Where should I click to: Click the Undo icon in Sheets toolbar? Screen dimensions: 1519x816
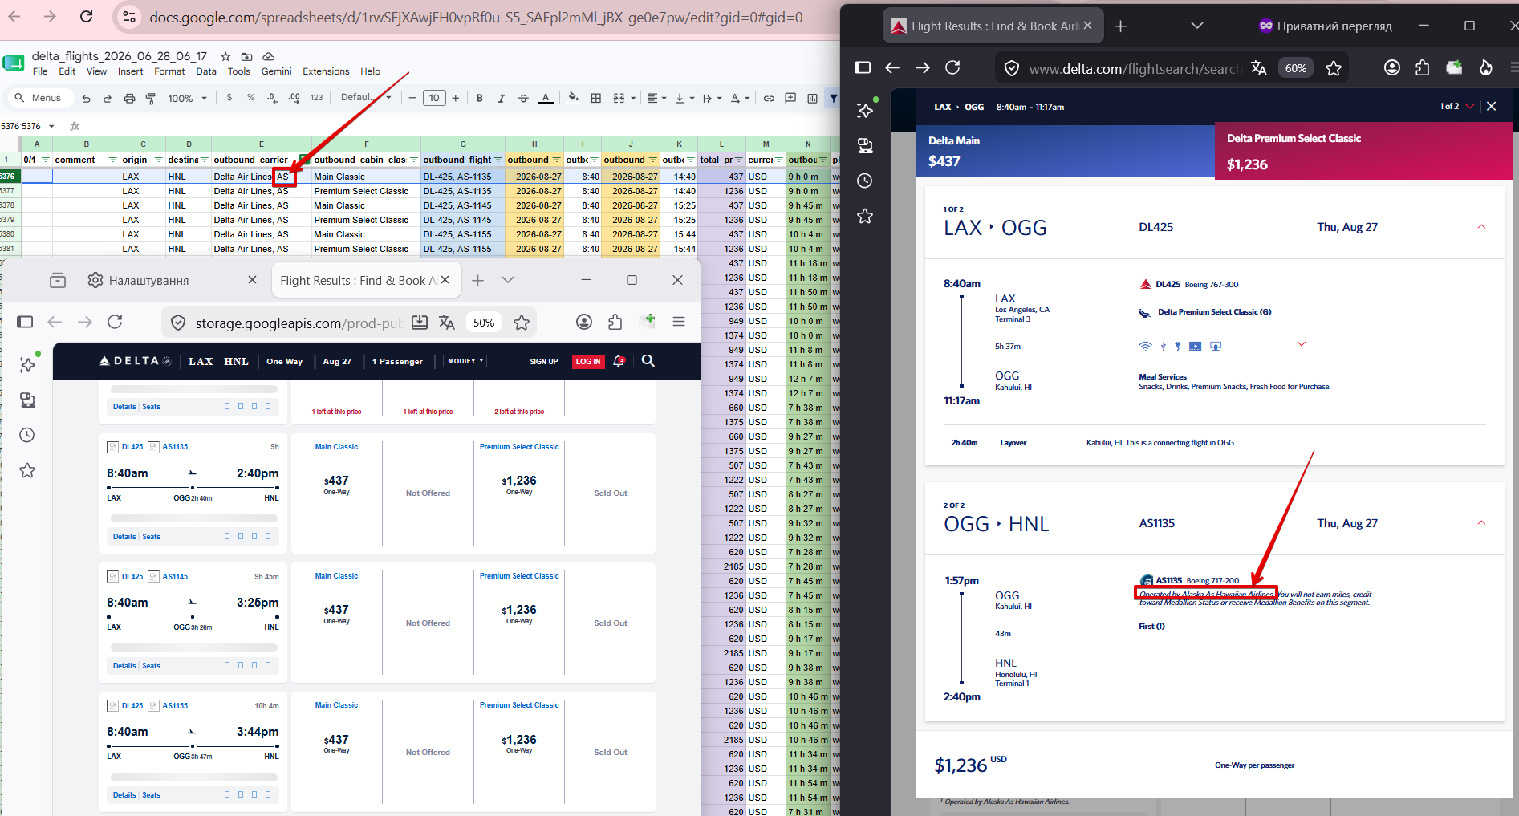pos(87,98)
